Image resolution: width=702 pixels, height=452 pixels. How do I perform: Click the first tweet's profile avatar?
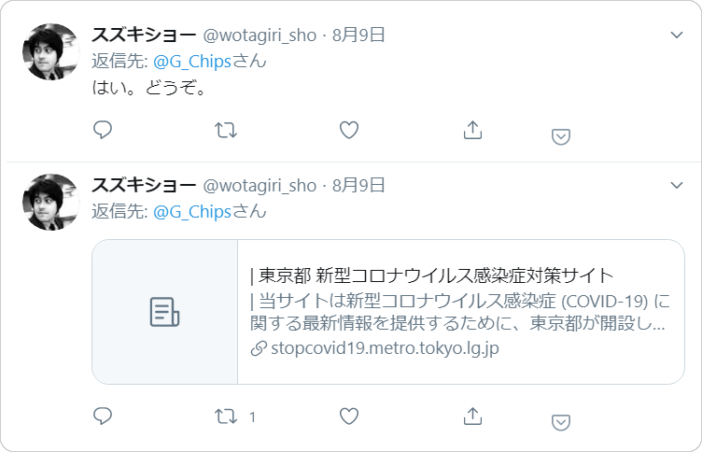pos(51,52)
